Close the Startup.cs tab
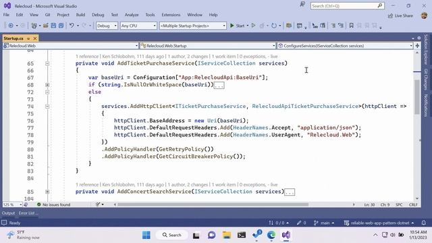This screenshot has width=432, height=243. coord(35,38)
